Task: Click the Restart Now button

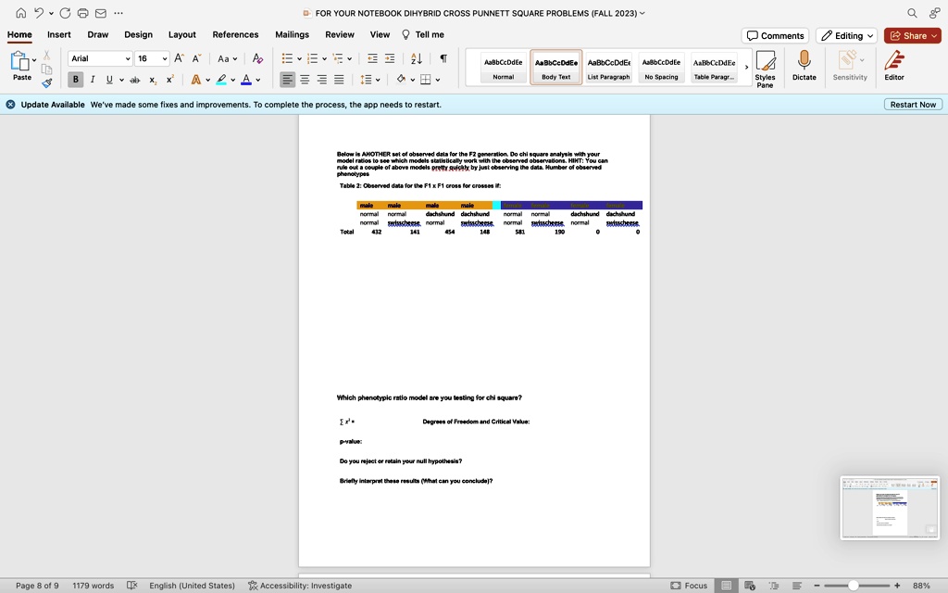Action: tap(912, 105)
